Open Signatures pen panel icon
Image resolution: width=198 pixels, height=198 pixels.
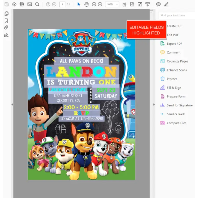tap(6, 35)
